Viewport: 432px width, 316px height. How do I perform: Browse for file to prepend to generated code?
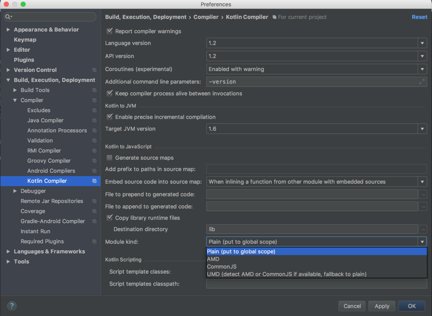[x=423, y=194]
